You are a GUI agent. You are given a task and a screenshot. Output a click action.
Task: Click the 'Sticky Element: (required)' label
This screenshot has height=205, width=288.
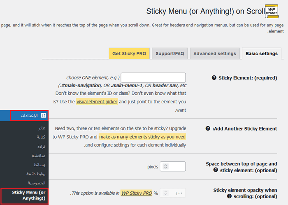(x=248, y=78)
